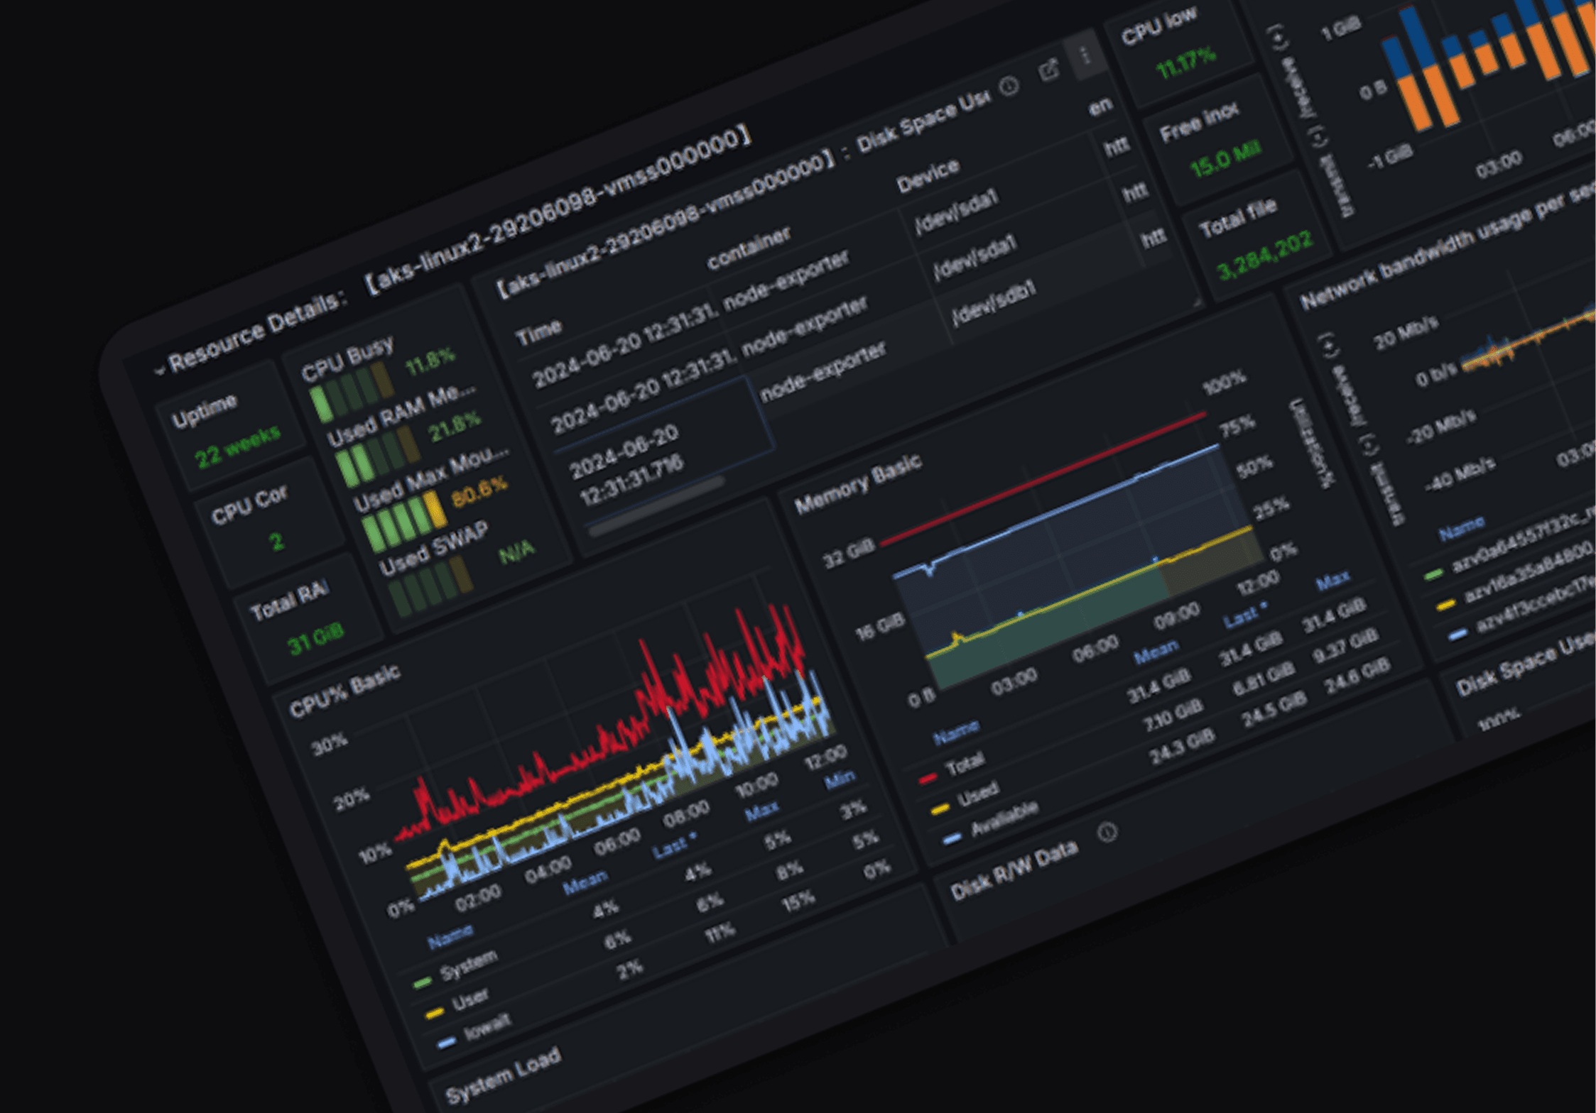The width and height of the screenshot is (1596, 1113).
Task: Click the Total file 3,284,202 value
Action: pos(1264,256)
